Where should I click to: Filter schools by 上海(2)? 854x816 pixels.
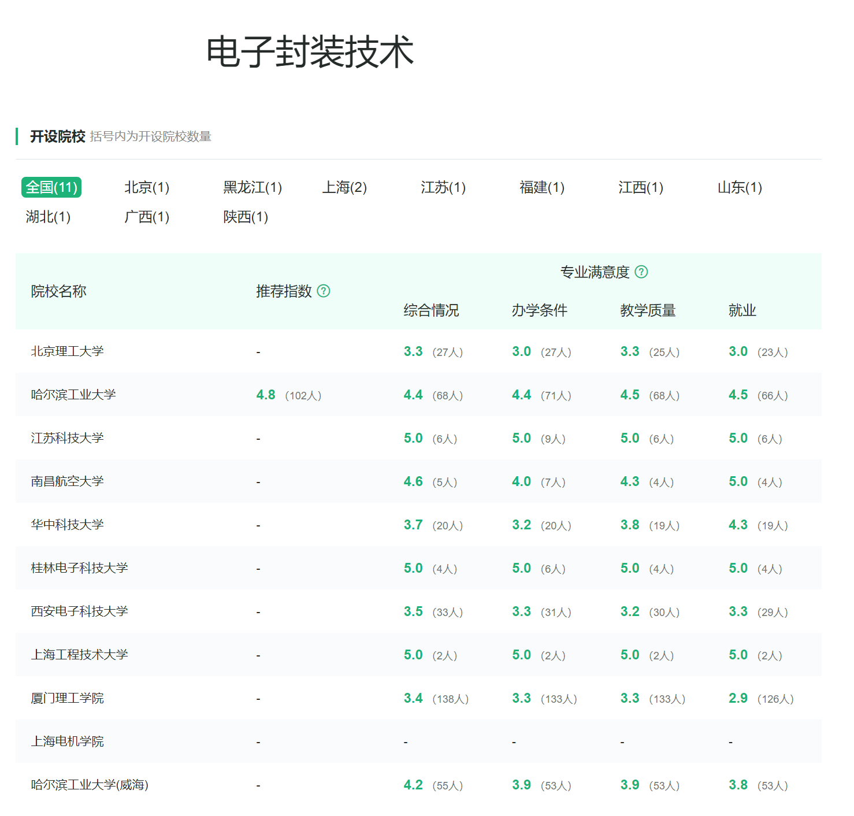344,187
